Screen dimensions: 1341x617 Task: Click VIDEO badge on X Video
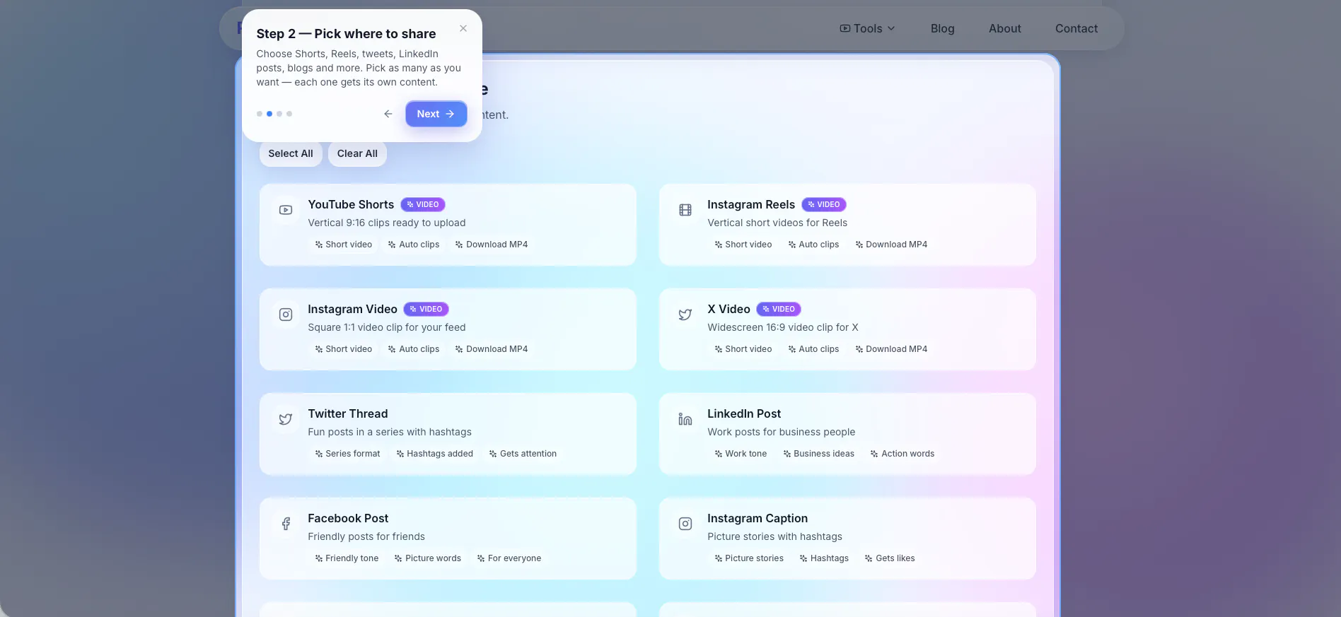[x=779, y=309]
